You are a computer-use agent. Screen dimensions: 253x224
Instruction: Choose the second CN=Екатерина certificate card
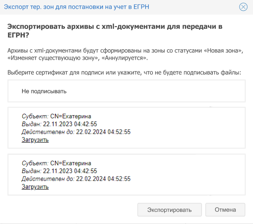click(x=126, y=174)
